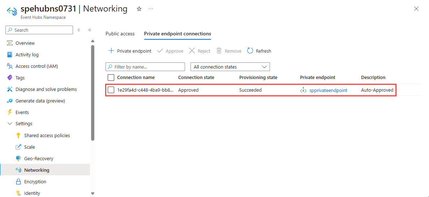
Task: Click the Event Hubs namespace icon beside title
Action: click(x=12, y=11)
